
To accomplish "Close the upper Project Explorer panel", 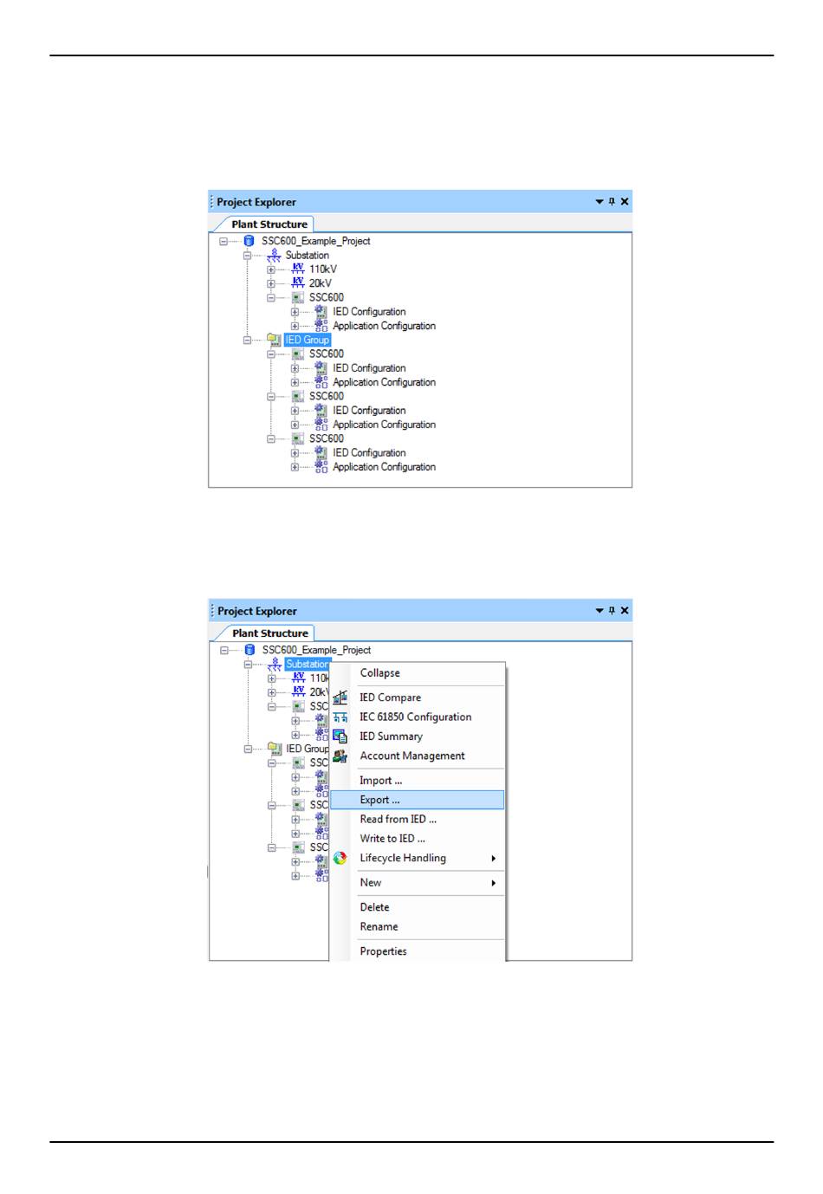I will click(625, 202).
